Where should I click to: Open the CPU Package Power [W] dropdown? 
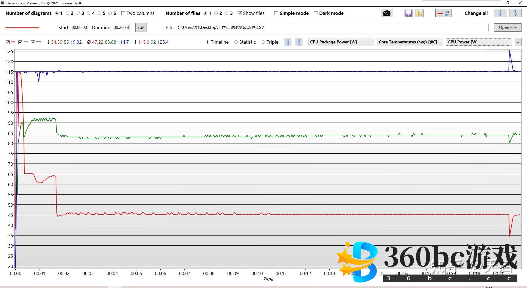341,42
